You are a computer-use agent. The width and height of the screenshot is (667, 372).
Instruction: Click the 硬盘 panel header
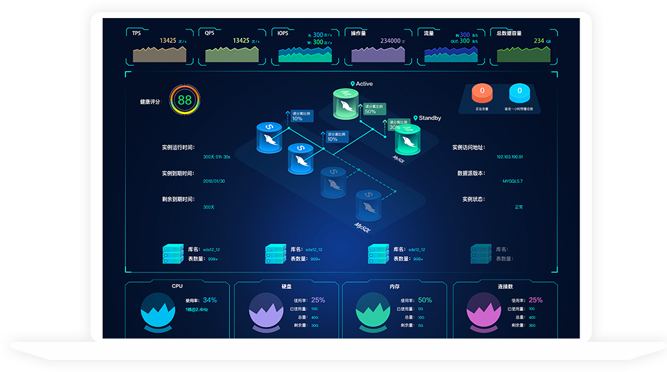click(287, 287)
